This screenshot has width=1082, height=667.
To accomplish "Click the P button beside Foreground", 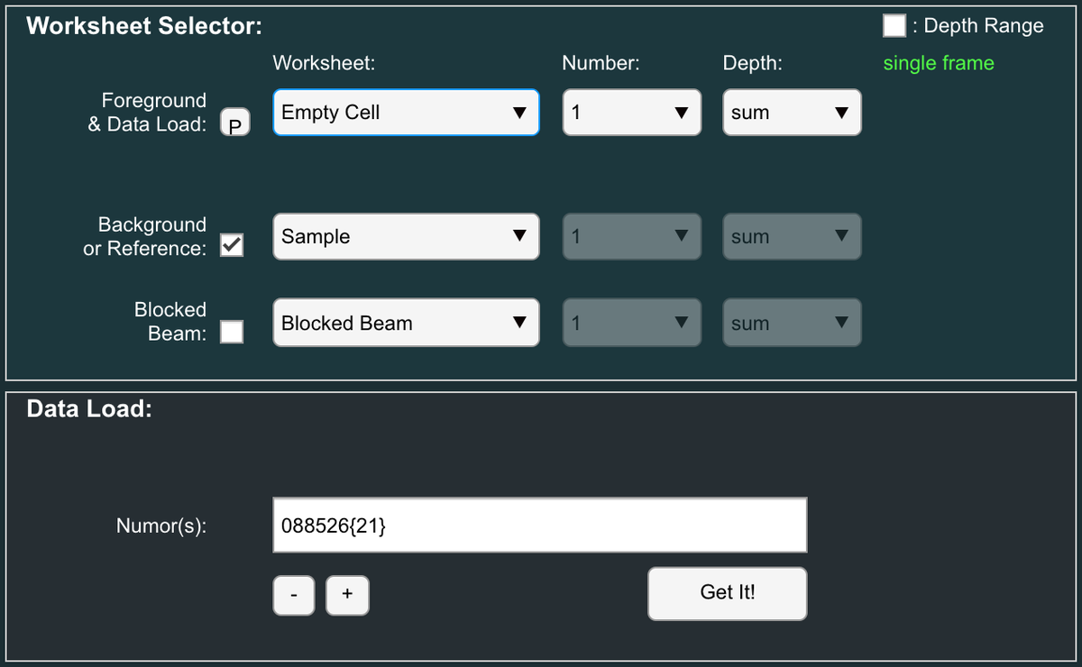I will pos(234,124).
